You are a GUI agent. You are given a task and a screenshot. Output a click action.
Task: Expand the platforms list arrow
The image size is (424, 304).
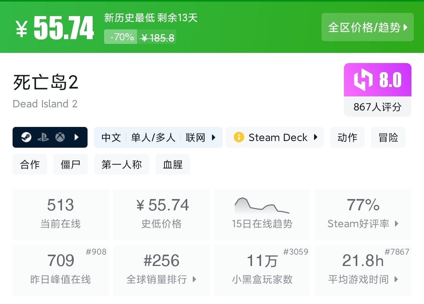pyautogui.click(x=77, y=138)
